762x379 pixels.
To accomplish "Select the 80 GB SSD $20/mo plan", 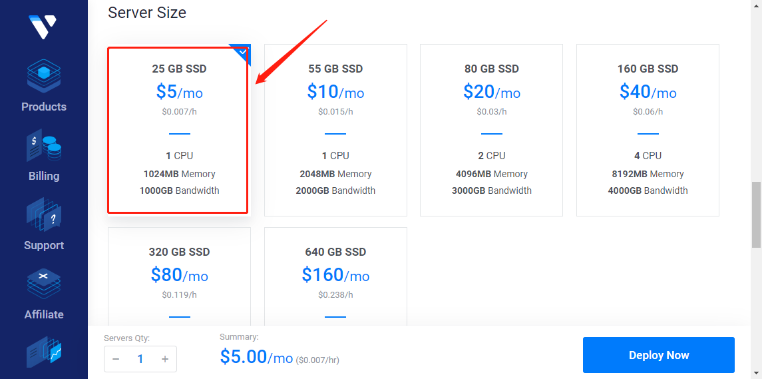I will [491, 130].
